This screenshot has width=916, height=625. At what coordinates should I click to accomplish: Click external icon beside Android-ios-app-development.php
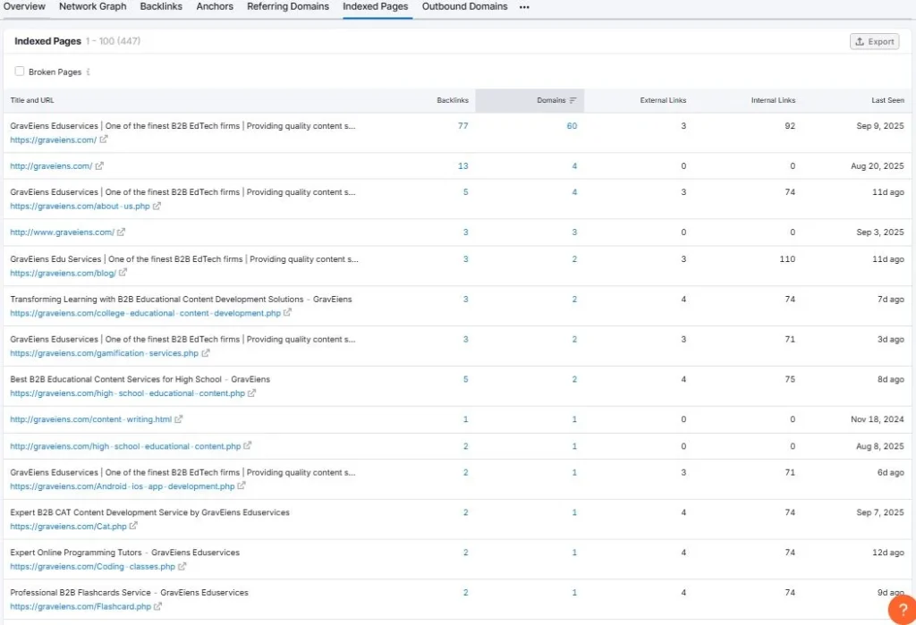click(242, 486)
